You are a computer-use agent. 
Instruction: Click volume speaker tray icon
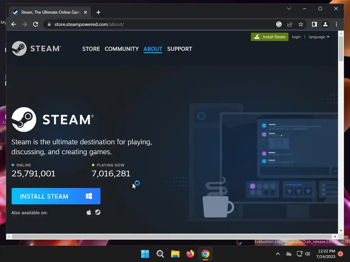308,254
